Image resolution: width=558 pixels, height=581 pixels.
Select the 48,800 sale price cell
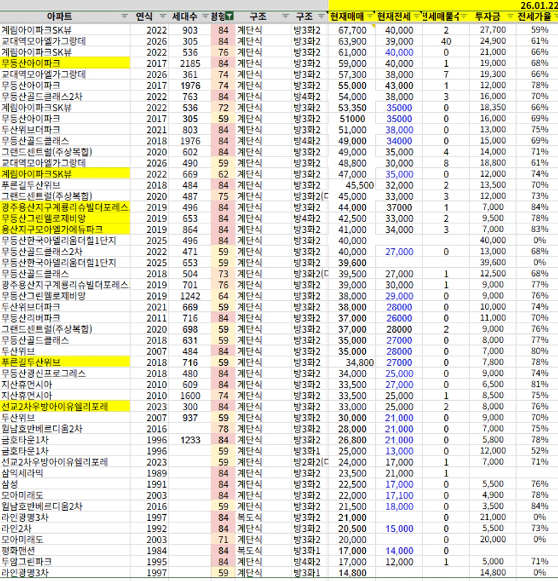(352, 163)
